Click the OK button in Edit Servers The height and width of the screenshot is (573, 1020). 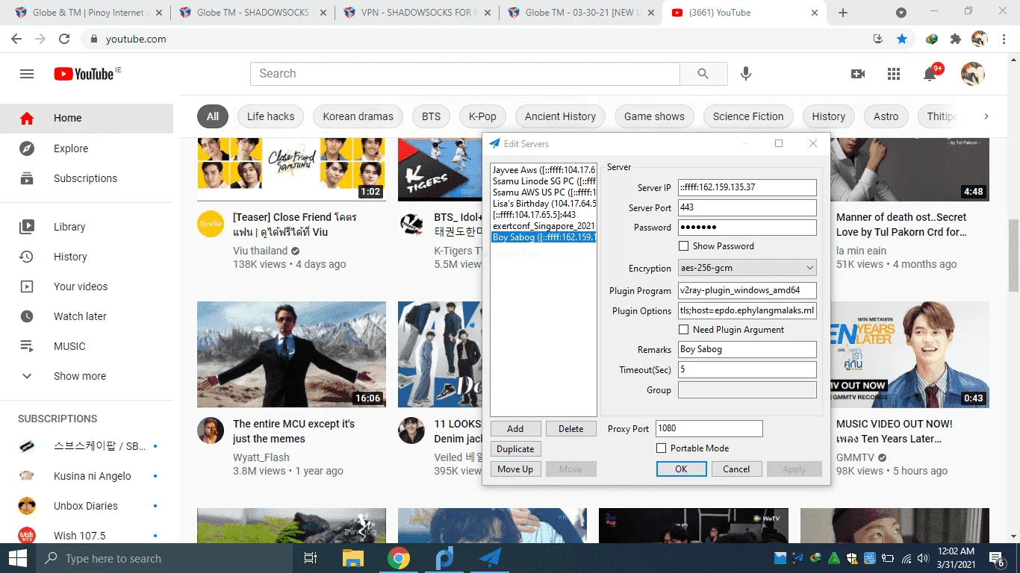pos(681,469)
